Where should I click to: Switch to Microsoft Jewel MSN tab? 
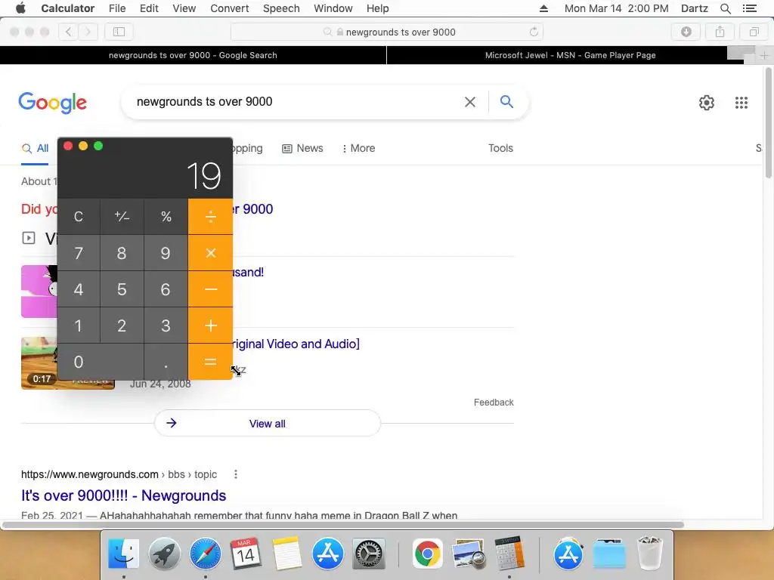point(570,55)
